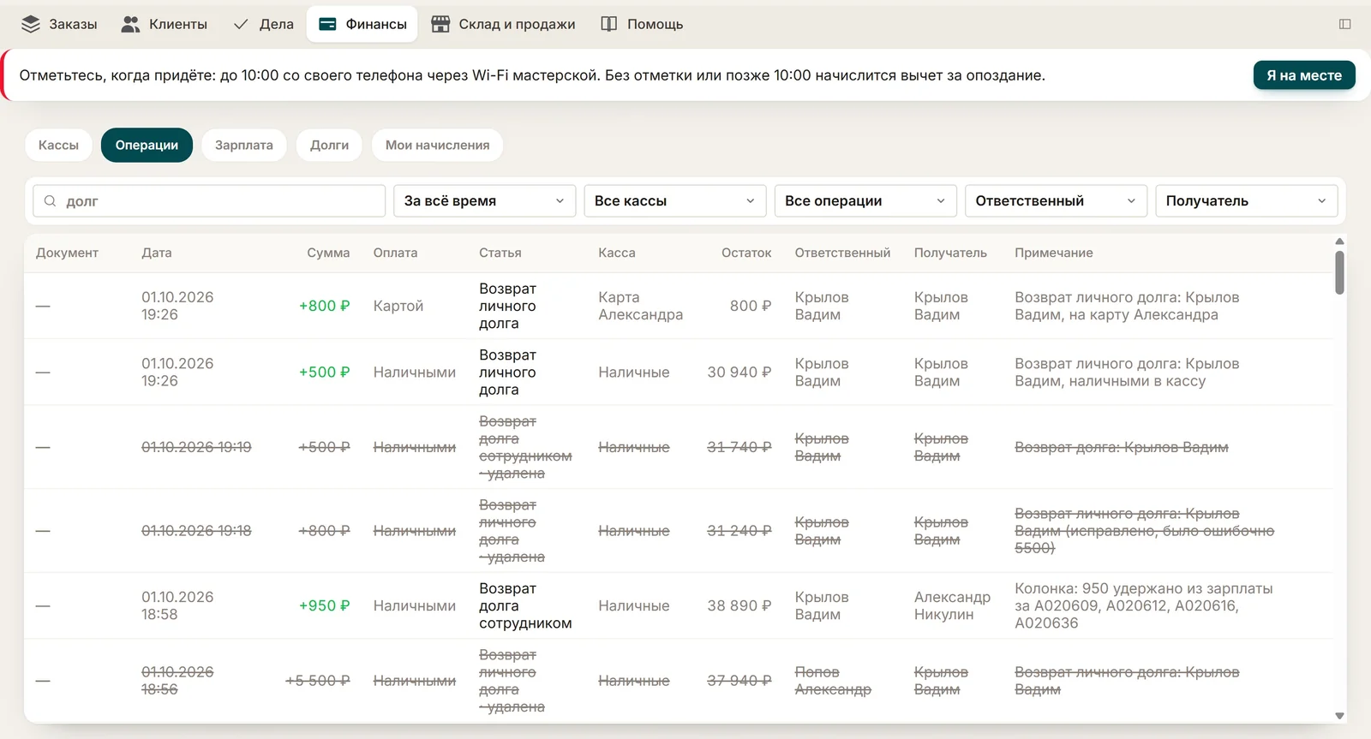Click the note starting Колонка: 950 удержано
1371x739 pixels.
1143,605
